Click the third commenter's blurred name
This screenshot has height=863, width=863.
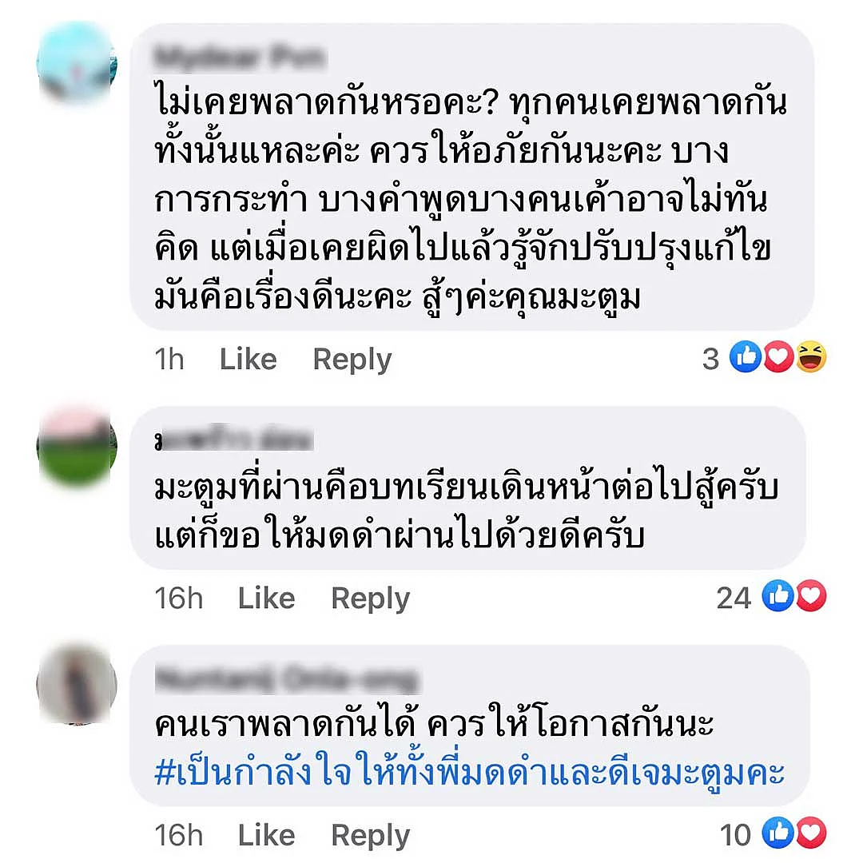point(286,680)
